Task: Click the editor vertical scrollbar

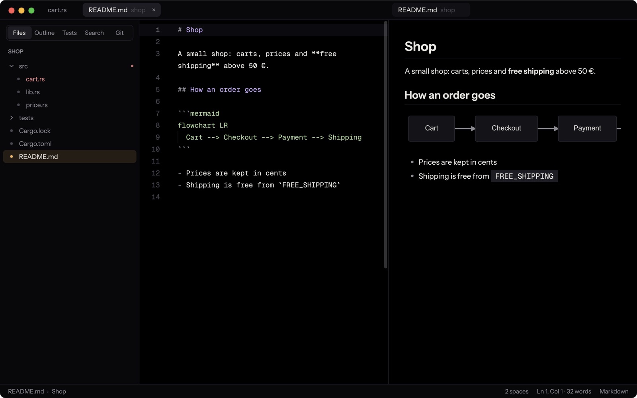Action: point(385,145)
